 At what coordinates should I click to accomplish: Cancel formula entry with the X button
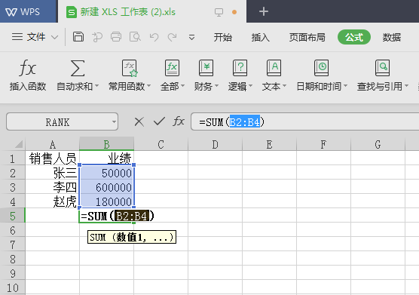click(x=139, y=121)
